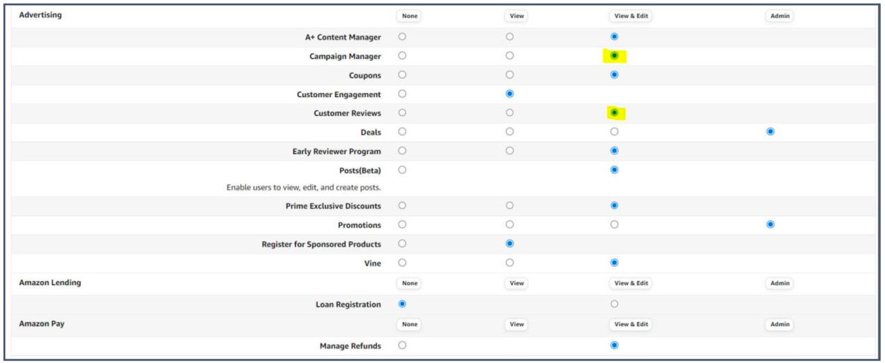885x363 pixels.
Task: Select None for Manage Refunds
Action: click(x=402, y=346)
